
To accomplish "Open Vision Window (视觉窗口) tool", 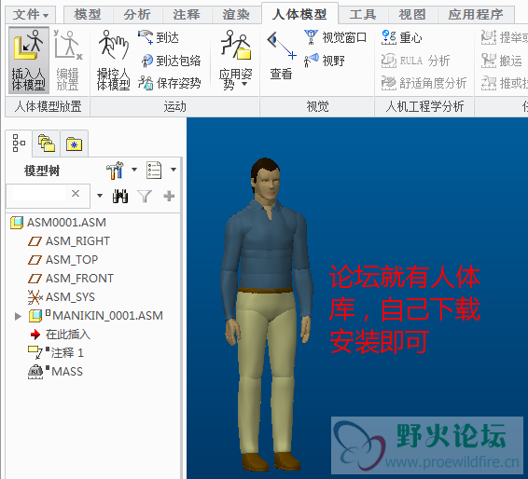I will pos(335,37).
